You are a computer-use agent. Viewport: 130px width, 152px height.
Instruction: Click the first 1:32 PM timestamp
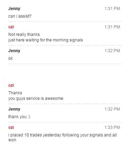[x=112, y=51]
